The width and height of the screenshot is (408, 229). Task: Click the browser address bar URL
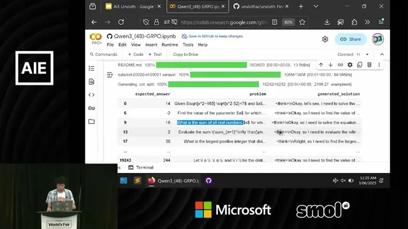[x=224, y=22]
